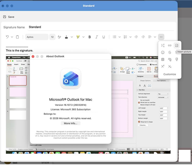Open the emoji picker icon

click(x=163, y=52)
